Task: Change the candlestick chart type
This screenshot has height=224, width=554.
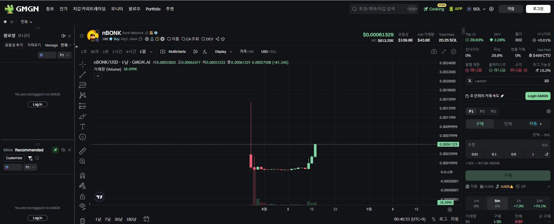Action: coord(196,52)
